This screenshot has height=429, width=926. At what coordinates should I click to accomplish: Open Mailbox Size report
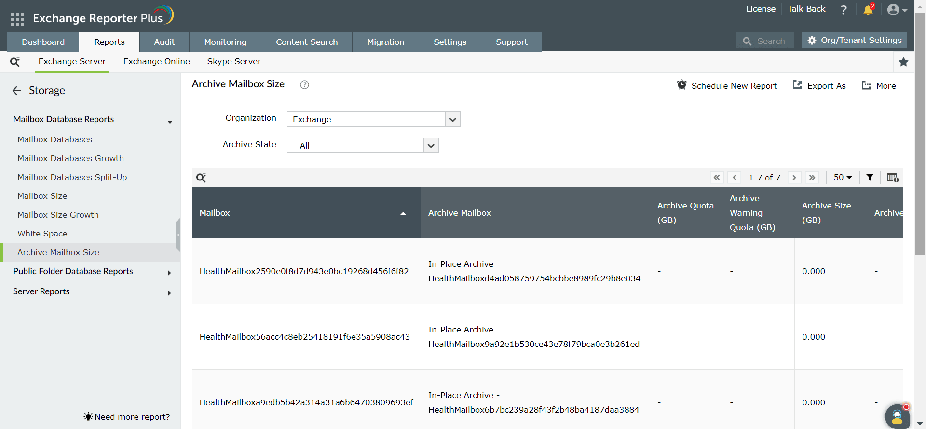[42, 196]
